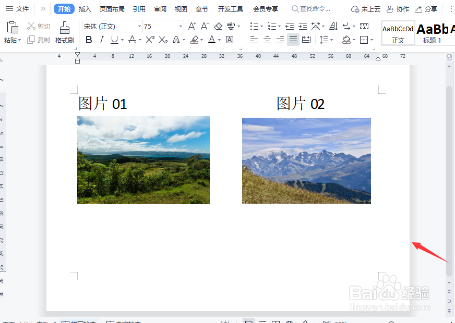455x323 pixels.
Task: Click the Justify alignment icon
Action: (x=293, y=40)
